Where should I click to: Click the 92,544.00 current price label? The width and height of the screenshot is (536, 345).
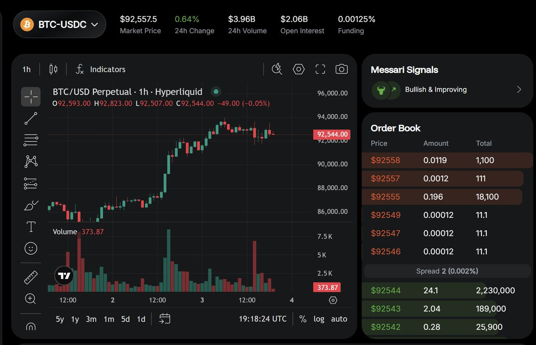332,134
